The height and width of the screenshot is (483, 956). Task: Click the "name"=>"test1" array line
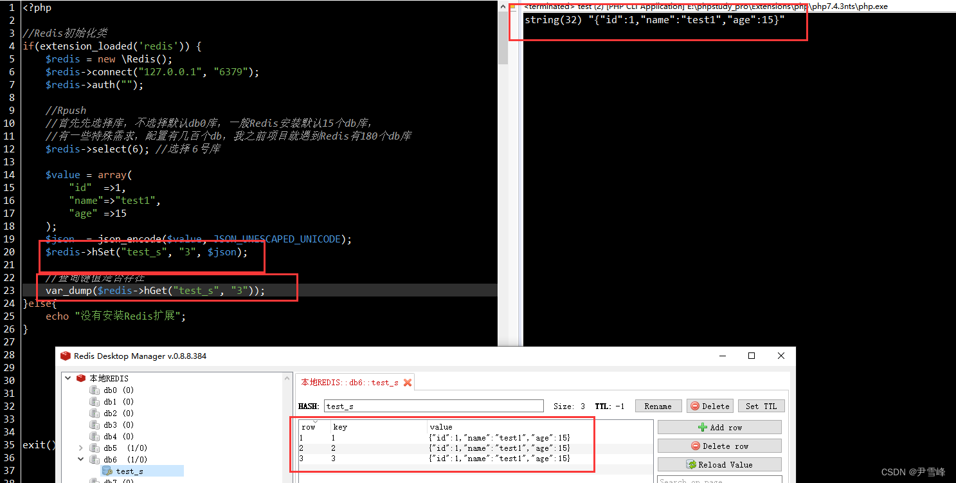(x=114, y=200)
